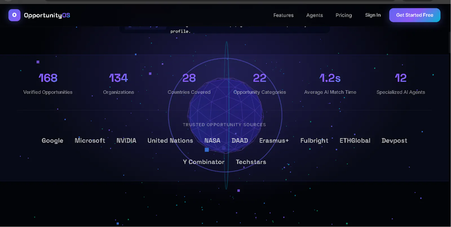The height and width of the screenshot is (227, 451).
Task: Click the Techstars source name
Action: 251,162
